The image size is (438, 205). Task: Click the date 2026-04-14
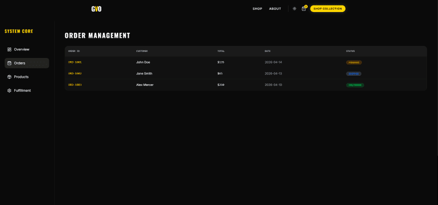[273, 62]
